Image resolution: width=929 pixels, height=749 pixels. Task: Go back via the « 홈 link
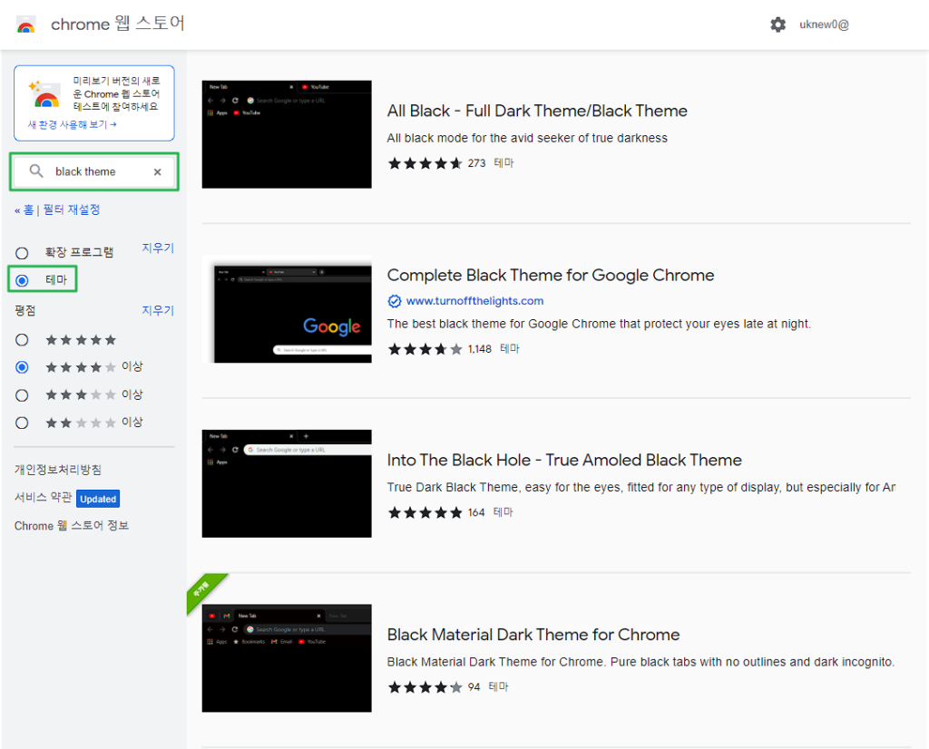[x=24, y=209]
